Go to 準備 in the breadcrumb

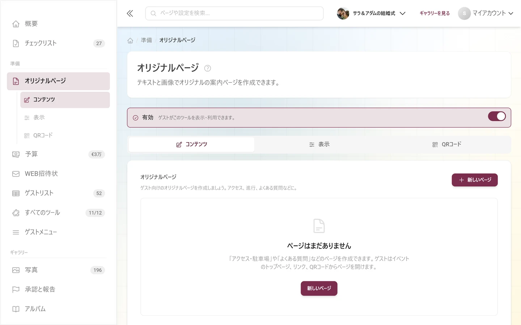click(147, 40)
